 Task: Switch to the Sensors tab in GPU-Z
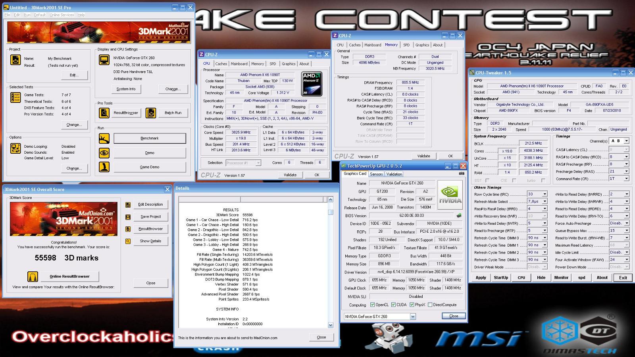tap(376, 174)
